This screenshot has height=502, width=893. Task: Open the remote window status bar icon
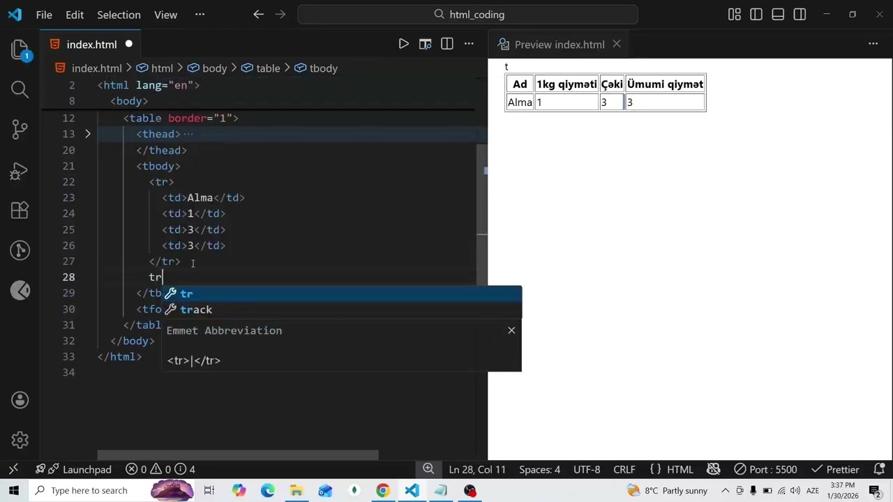13,469
